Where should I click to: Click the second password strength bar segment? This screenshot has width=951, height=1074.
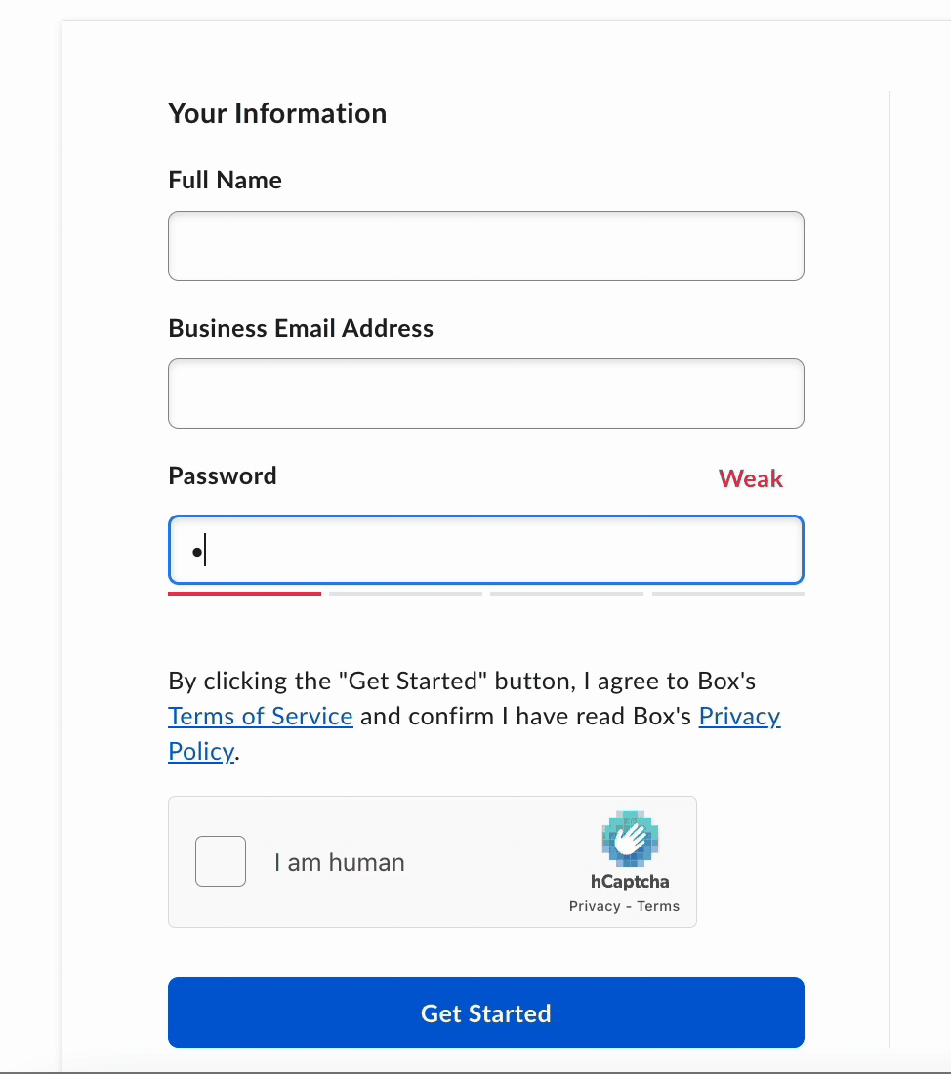click(405, 594)
